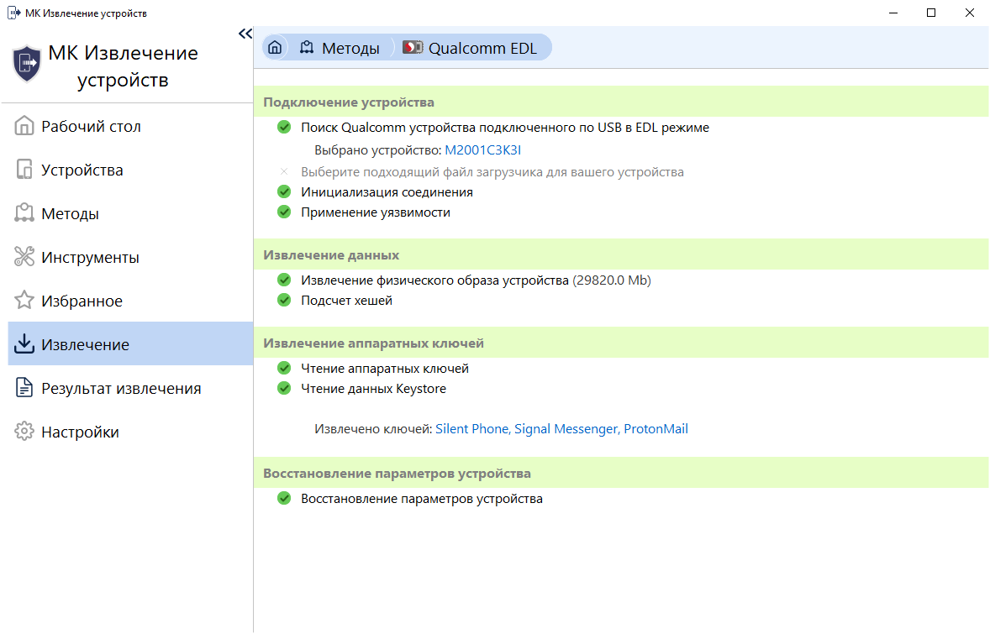Click the Методы breadcrumb icon

(x=307, y=47)
